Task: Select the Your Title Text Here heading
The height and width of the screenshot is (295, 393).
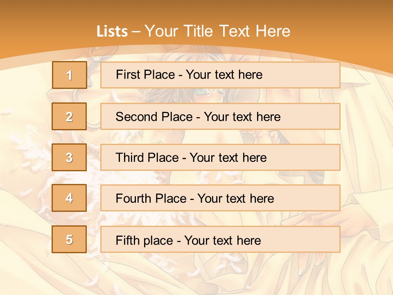Action: coord(217,31)
